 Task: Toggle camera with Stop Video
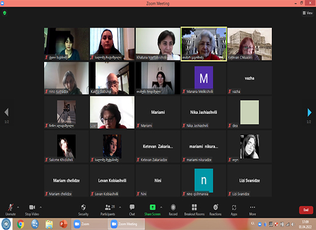click(32, 210)
